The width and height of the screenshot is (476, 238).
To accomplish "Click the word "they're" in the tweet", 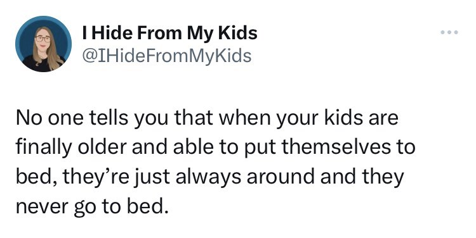I will point(97,177).
